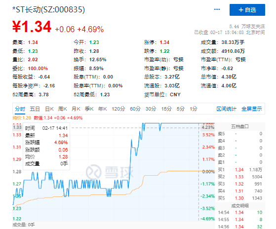Click the 成交额 value 4910.86万

click(x=233, y=51)
